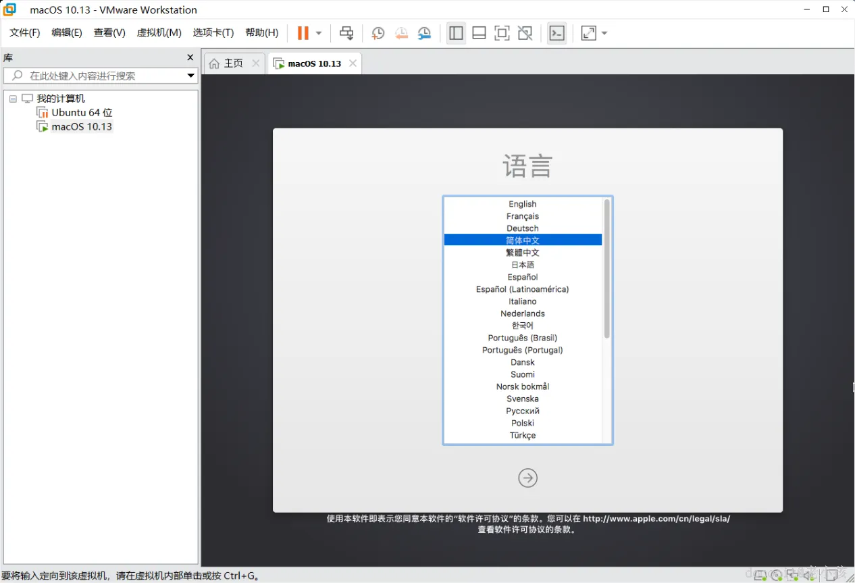Viewport: 855px width, 583px height.
Task: Choose Español in the language list
Action: tap(523, 277)
